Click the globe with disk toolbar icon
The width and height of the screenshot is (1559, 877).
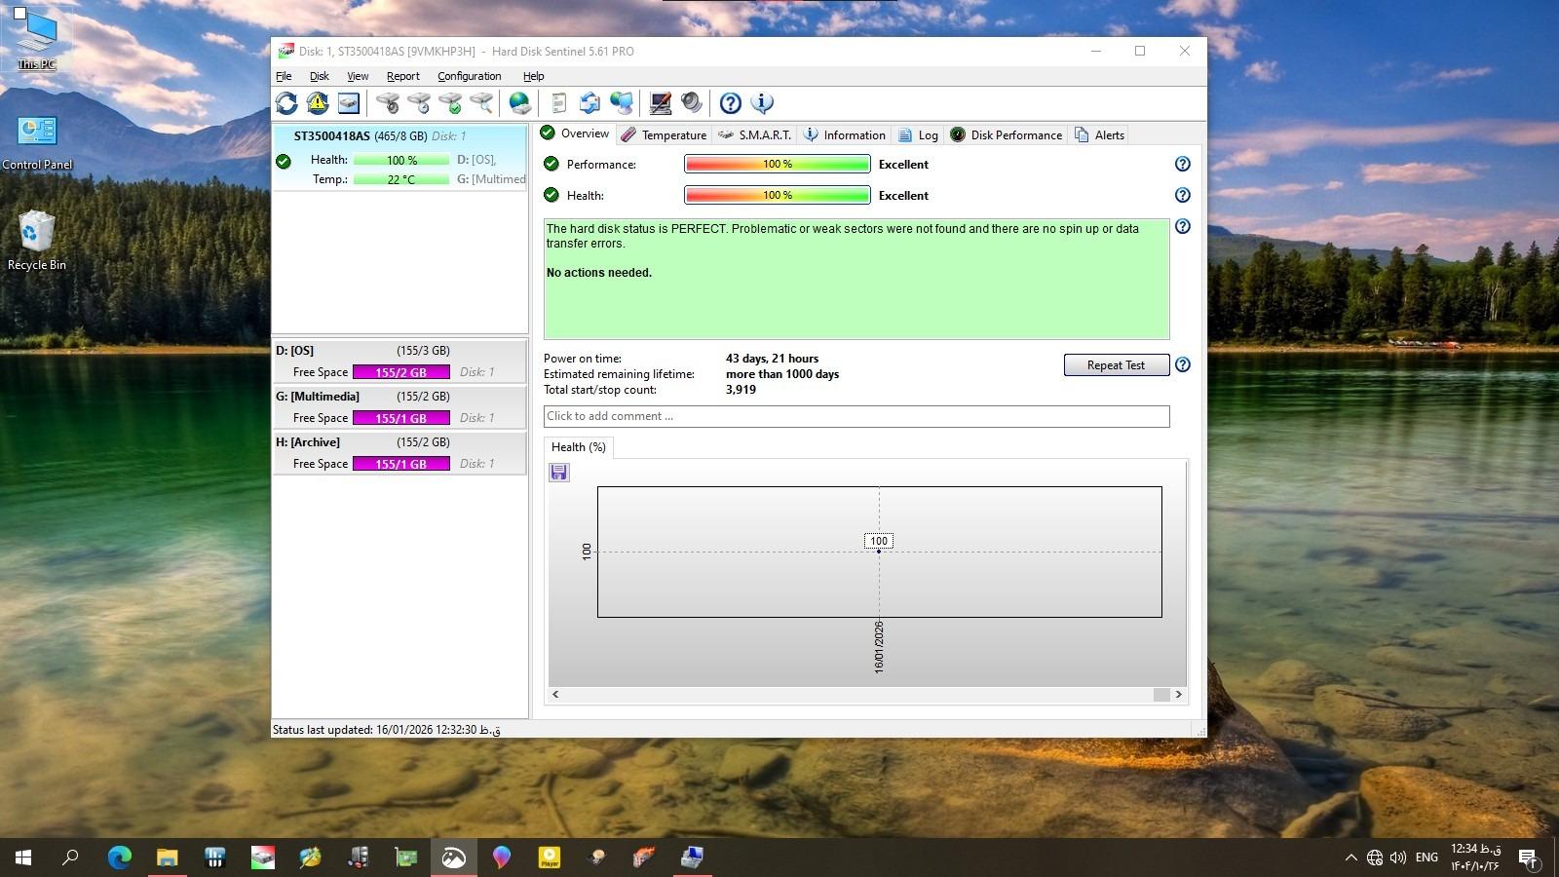tap(520, 103)
